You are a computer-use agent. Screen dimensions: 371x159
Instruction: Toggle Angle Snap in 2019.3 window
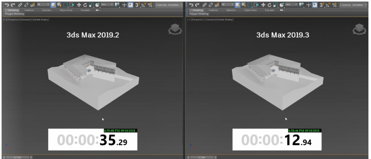328,5
